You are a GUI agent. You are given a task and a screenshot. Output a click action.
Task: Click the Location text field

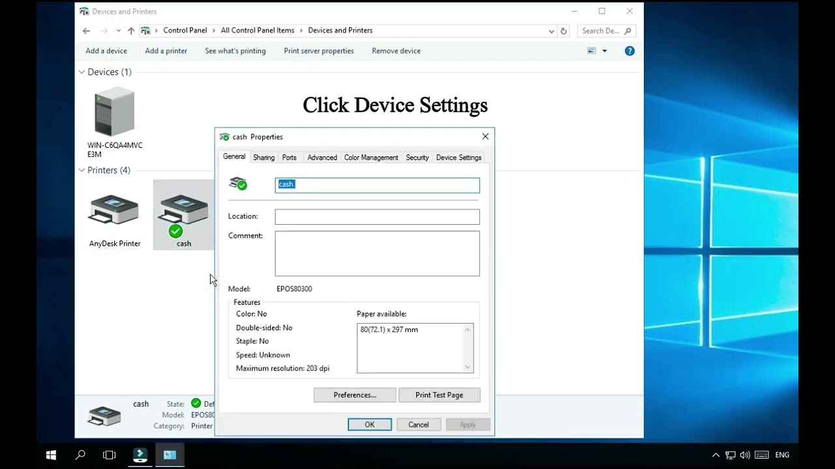coord(377,217)
